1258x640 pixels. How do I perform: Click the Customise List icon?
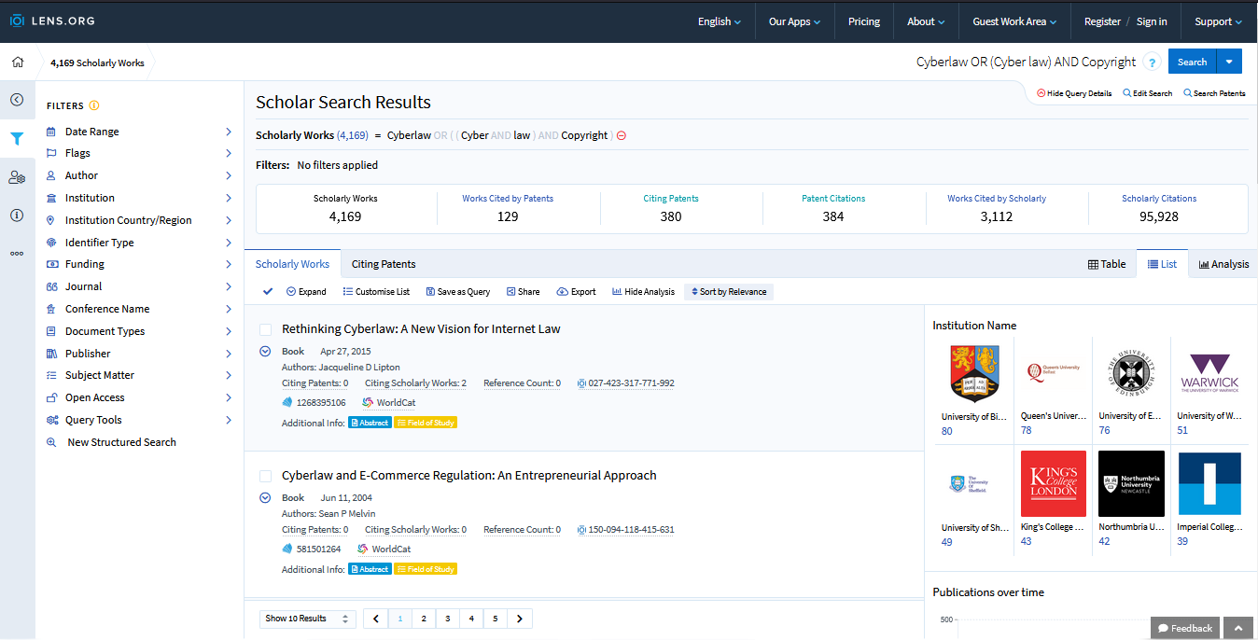click(347, 292)
